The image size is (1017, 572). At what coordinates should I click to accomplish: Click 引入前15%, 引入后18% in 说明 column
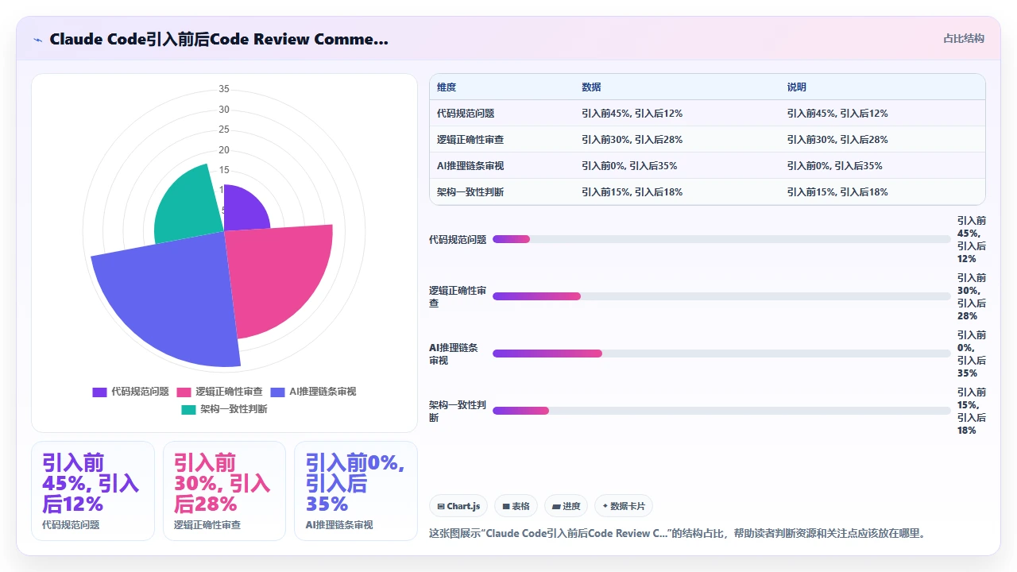(x=837, y=192)
